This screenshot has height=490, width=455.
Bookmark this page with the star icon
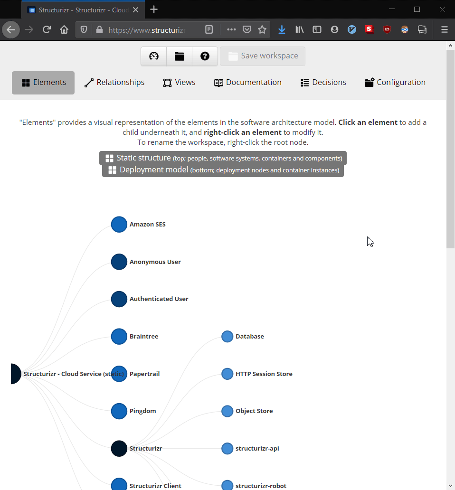click(x=263, y=29)
